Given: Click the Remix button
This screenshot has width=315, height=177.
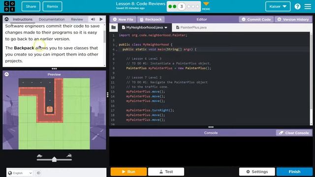Looking at the screenshot, I should point(52,6).
